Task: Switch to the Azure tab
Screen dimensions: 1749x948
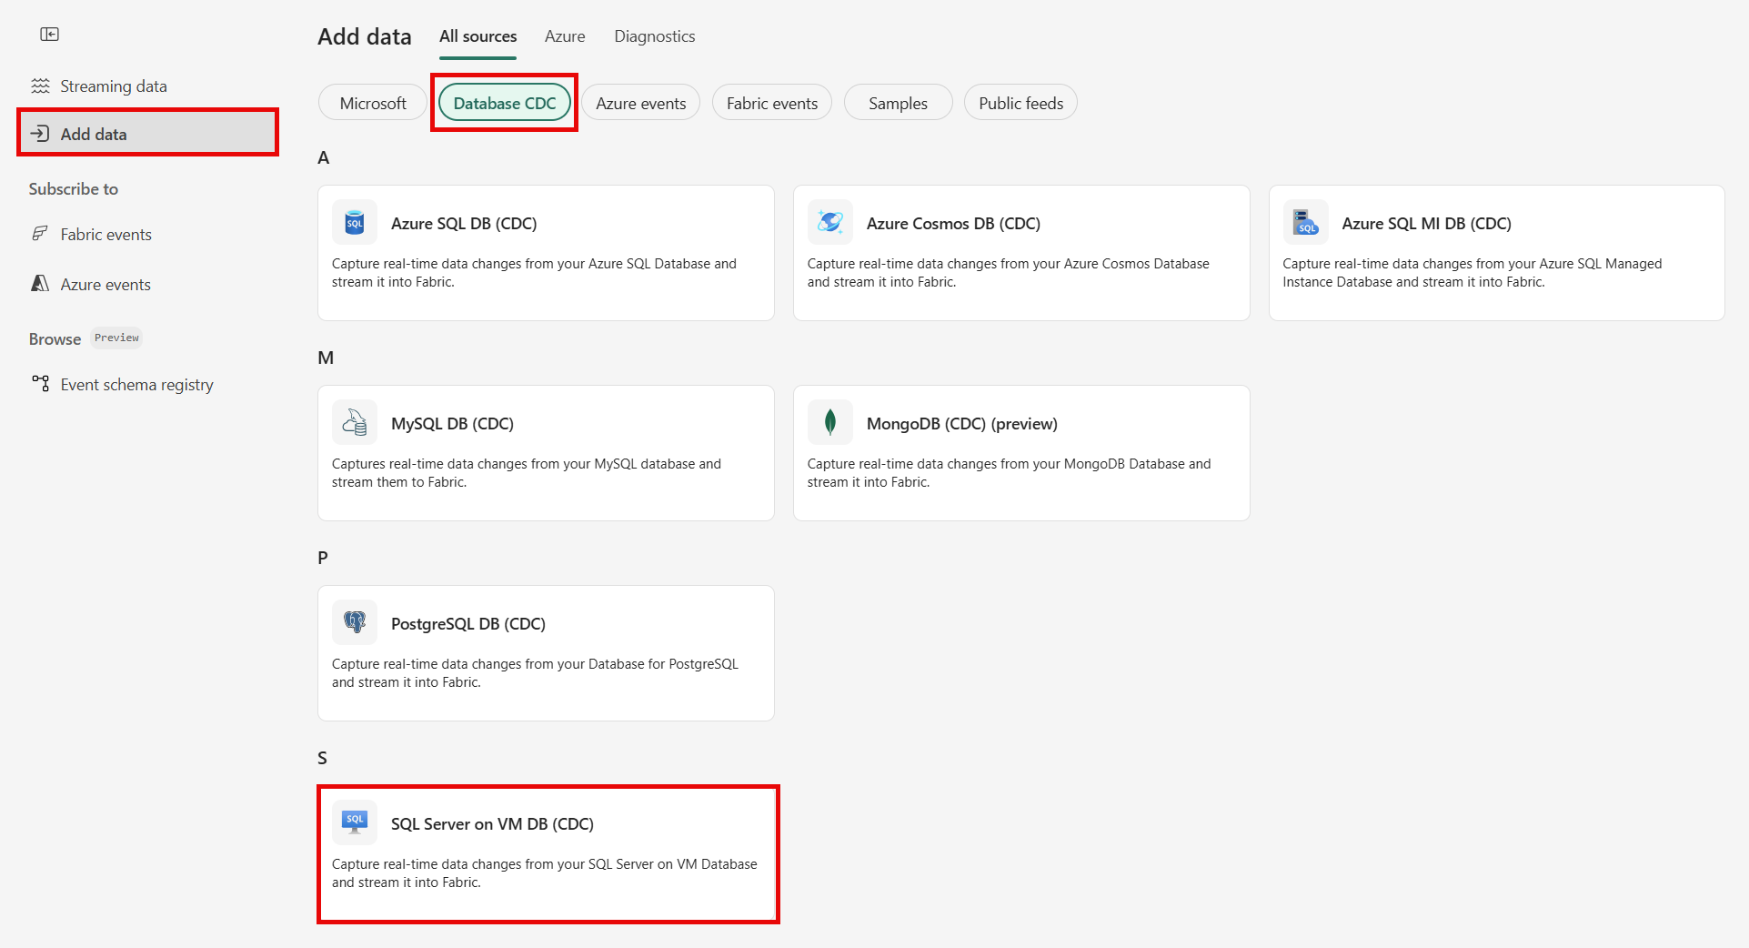Action: tap(565, 36)
